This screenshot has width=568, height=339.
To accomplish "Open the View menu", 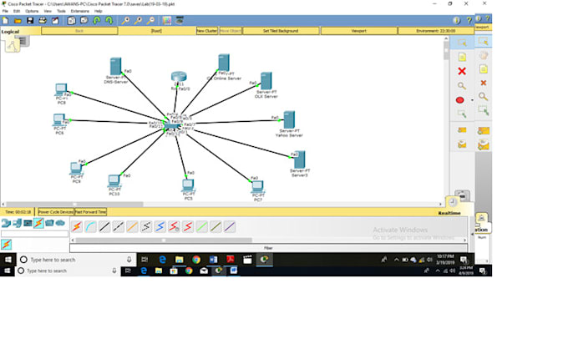I will click(x=48, y=11).
